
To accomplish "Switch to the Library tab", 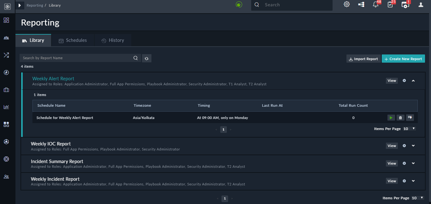I will tap(33, 40).
